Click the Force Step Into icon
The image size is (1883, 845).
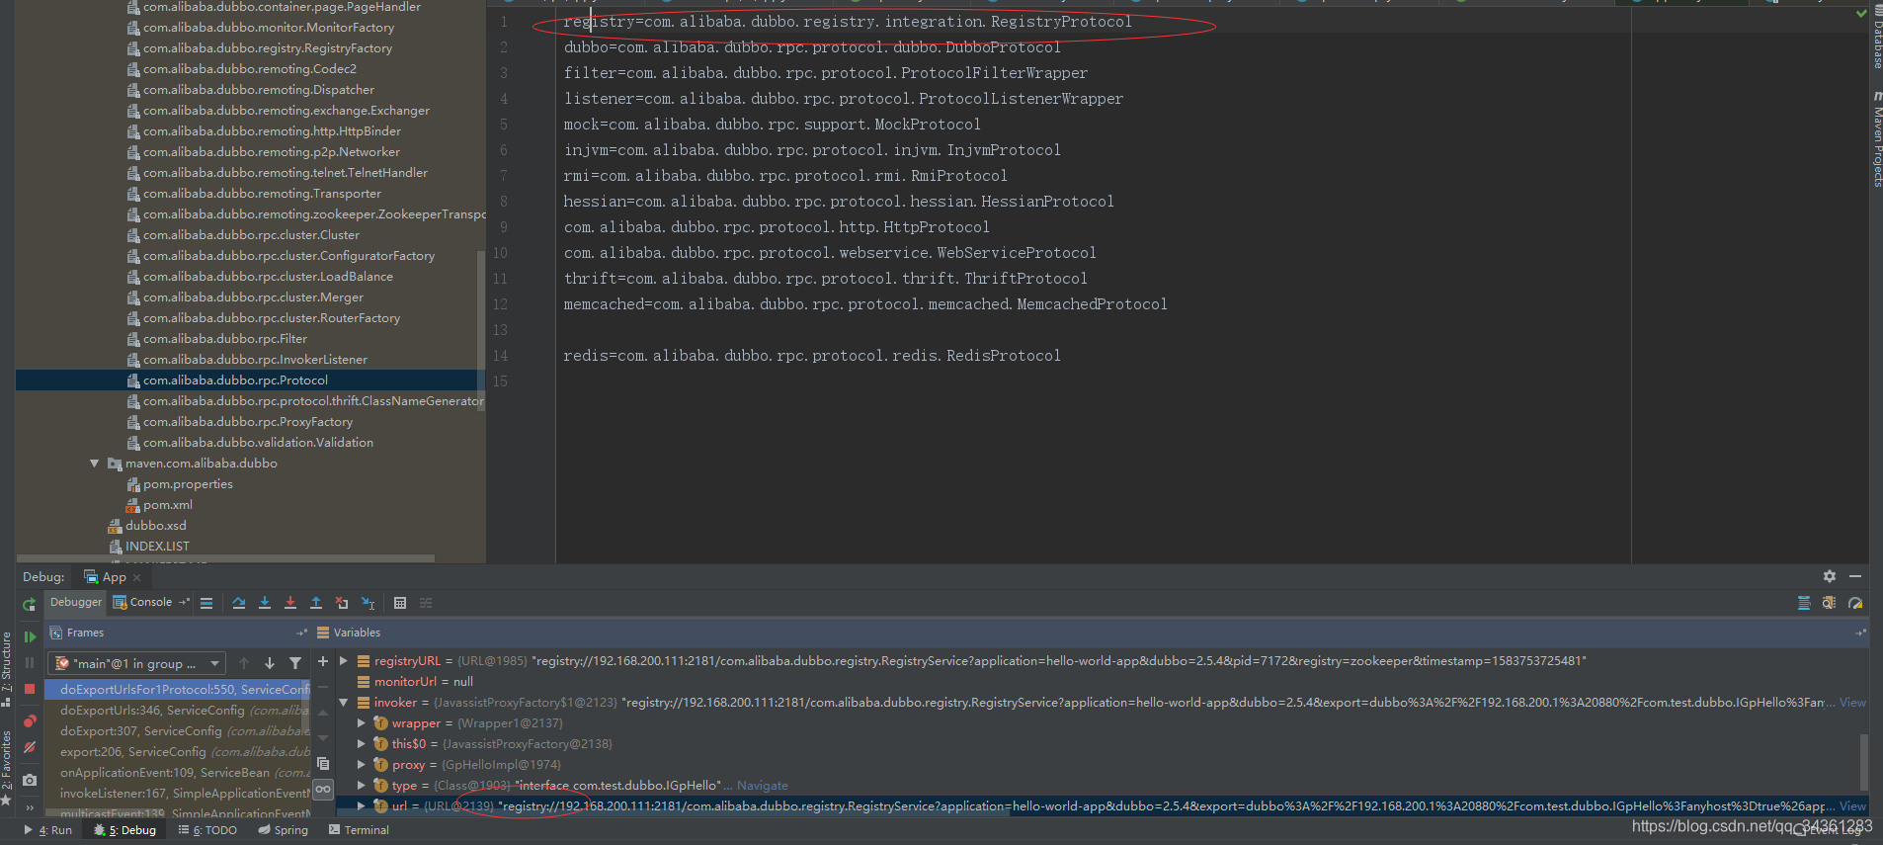[290, 603]
